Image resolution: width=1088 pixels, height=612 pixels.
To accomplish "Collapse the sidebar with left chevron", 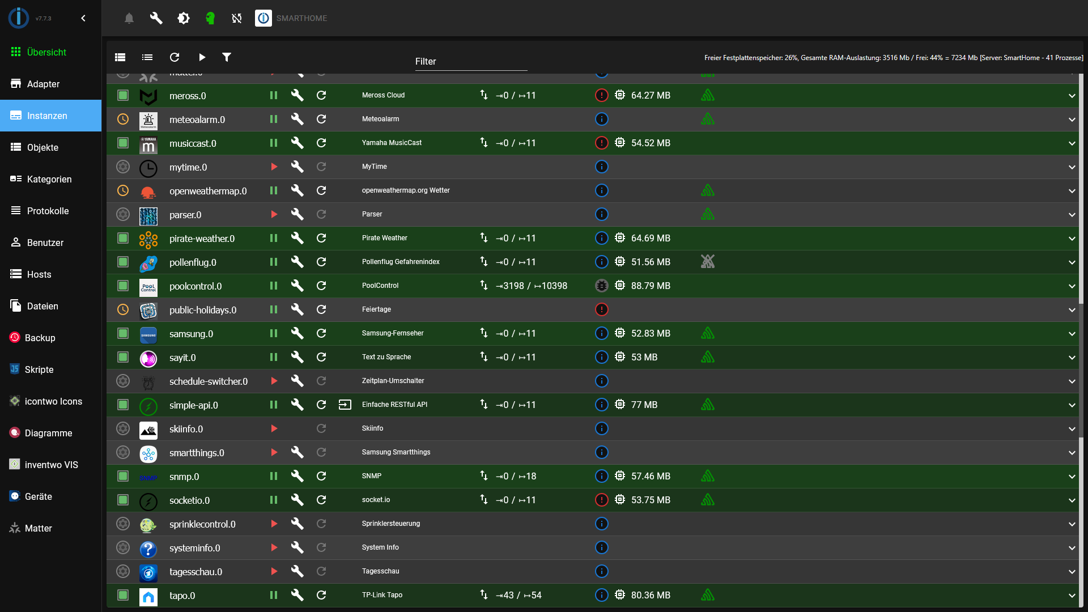I will click(83, 18).
